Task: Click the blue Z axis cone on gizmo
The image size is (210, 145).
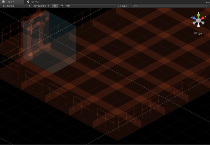Action: coord(194,18)
